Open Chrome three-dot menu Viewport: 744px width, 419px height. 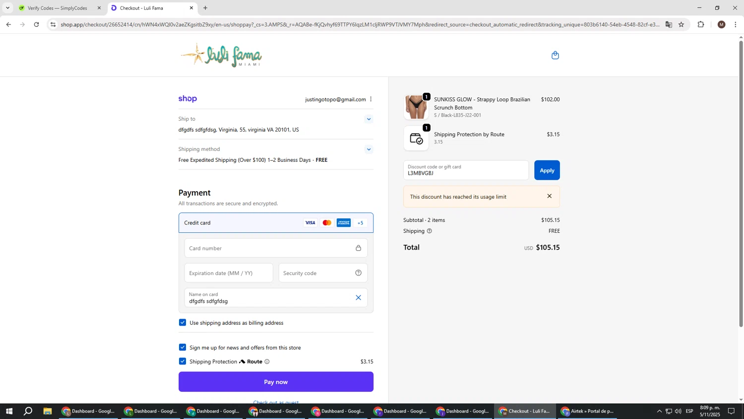736,24
